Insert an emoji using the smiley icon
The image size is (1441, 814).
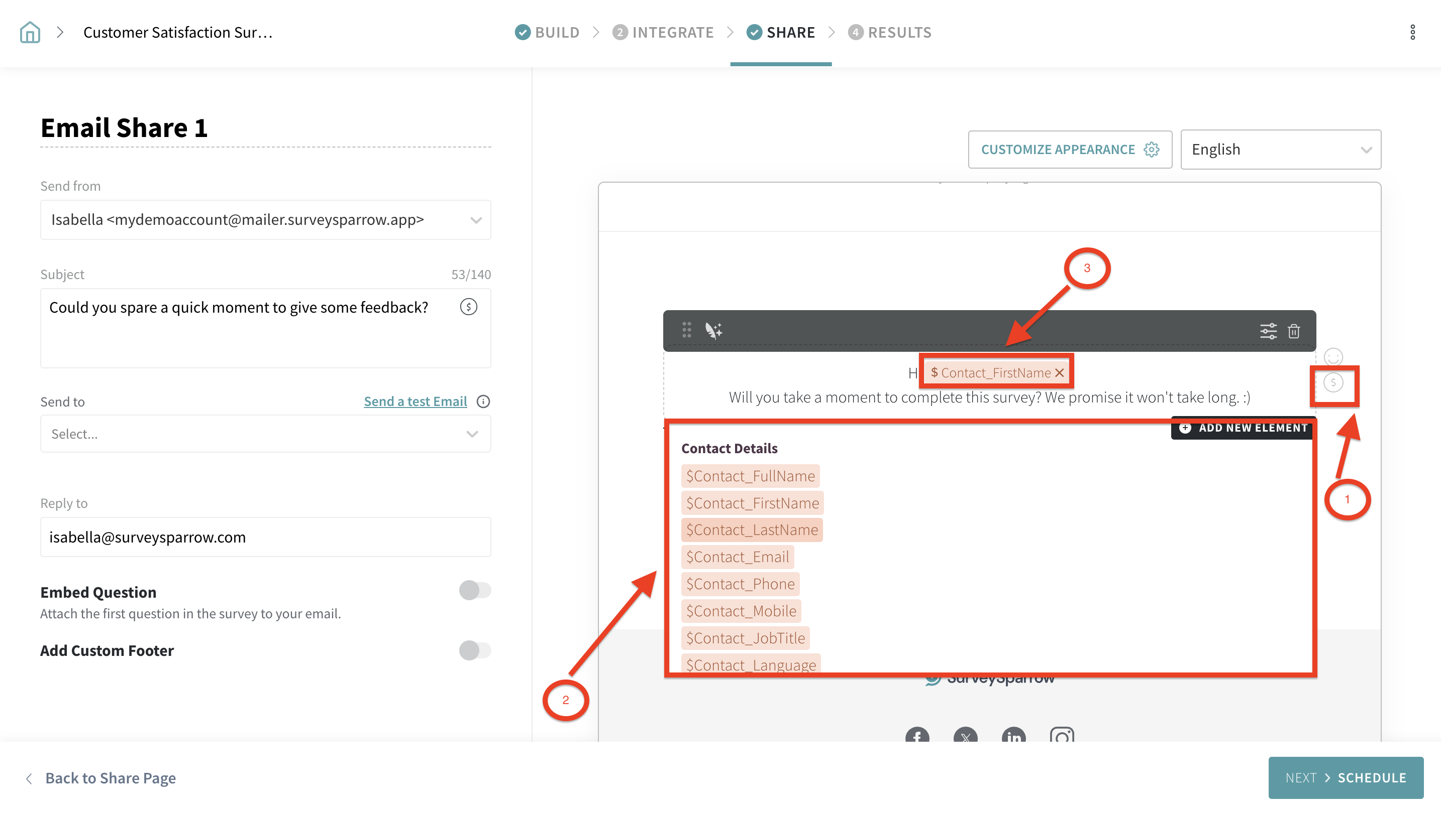point(1333,358)
